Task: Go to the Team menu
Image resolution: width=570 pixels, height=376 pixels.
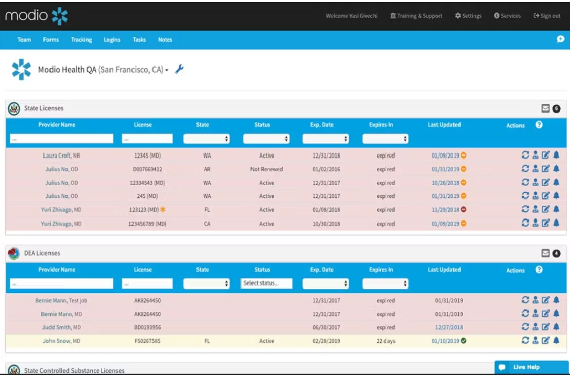Action: coord(25,39)
